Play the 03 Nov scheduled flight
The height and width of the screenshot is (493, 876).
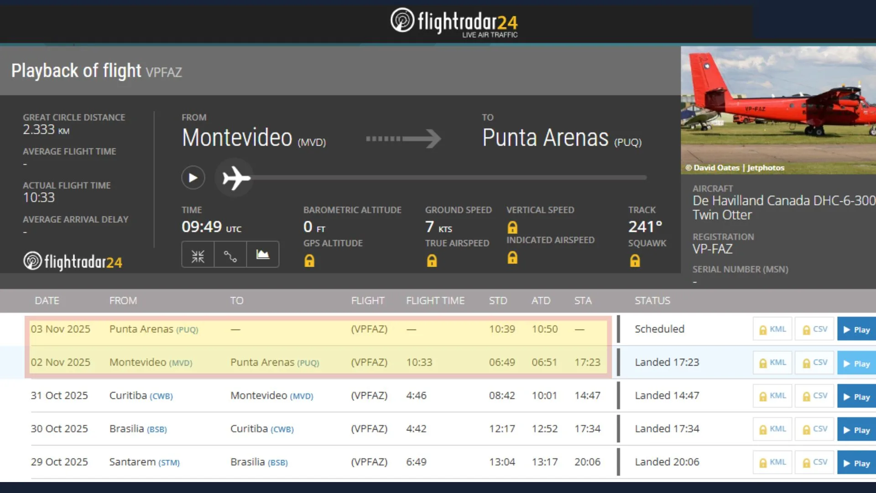856,330
